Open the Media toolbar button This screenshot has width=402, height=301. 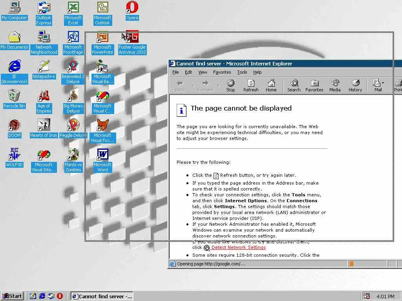point(335,86)
